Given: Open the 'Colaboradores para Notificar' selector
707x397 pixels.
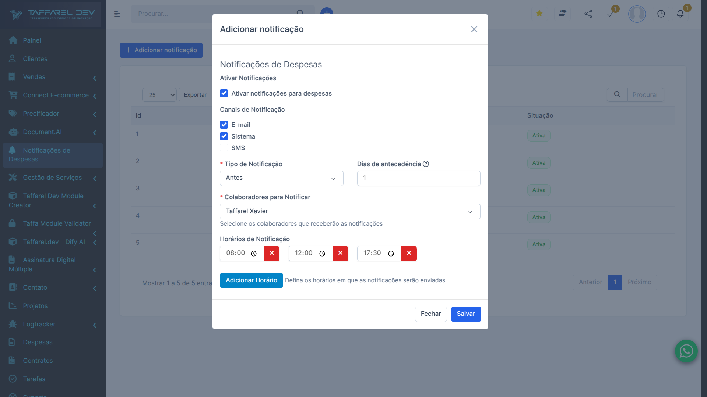Looking at the screenshot, I should (350, 211).
